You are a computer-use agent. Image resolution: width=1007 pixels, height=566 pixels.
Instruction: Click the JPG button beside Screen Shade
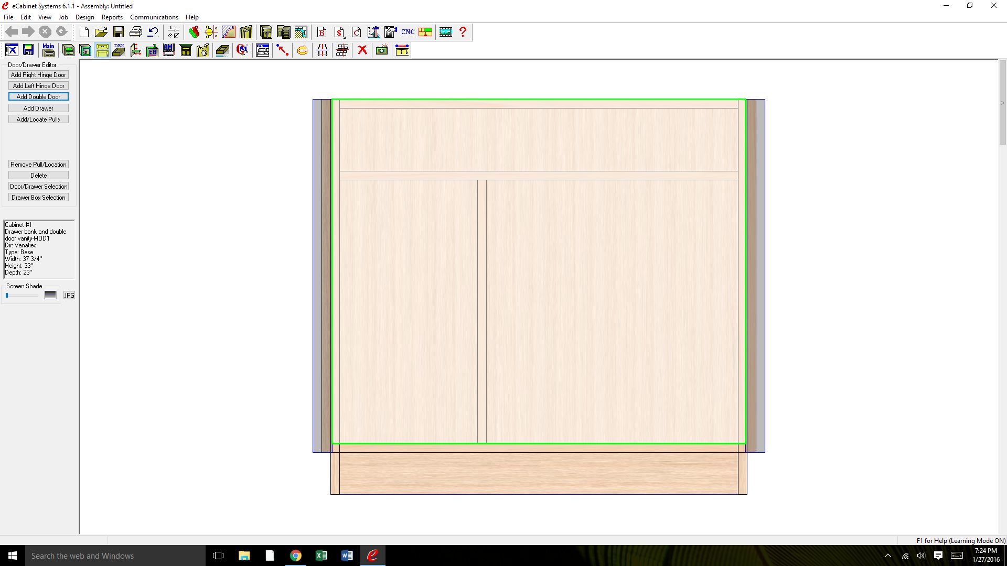point(69,296)
